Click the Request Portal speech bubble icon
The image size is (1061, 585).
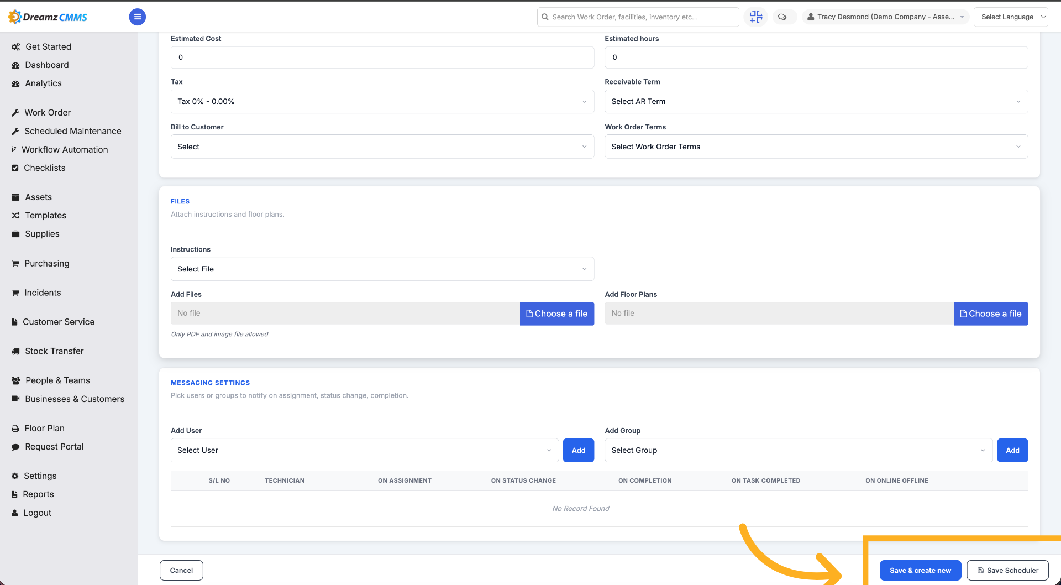click(x=15, y=447)
